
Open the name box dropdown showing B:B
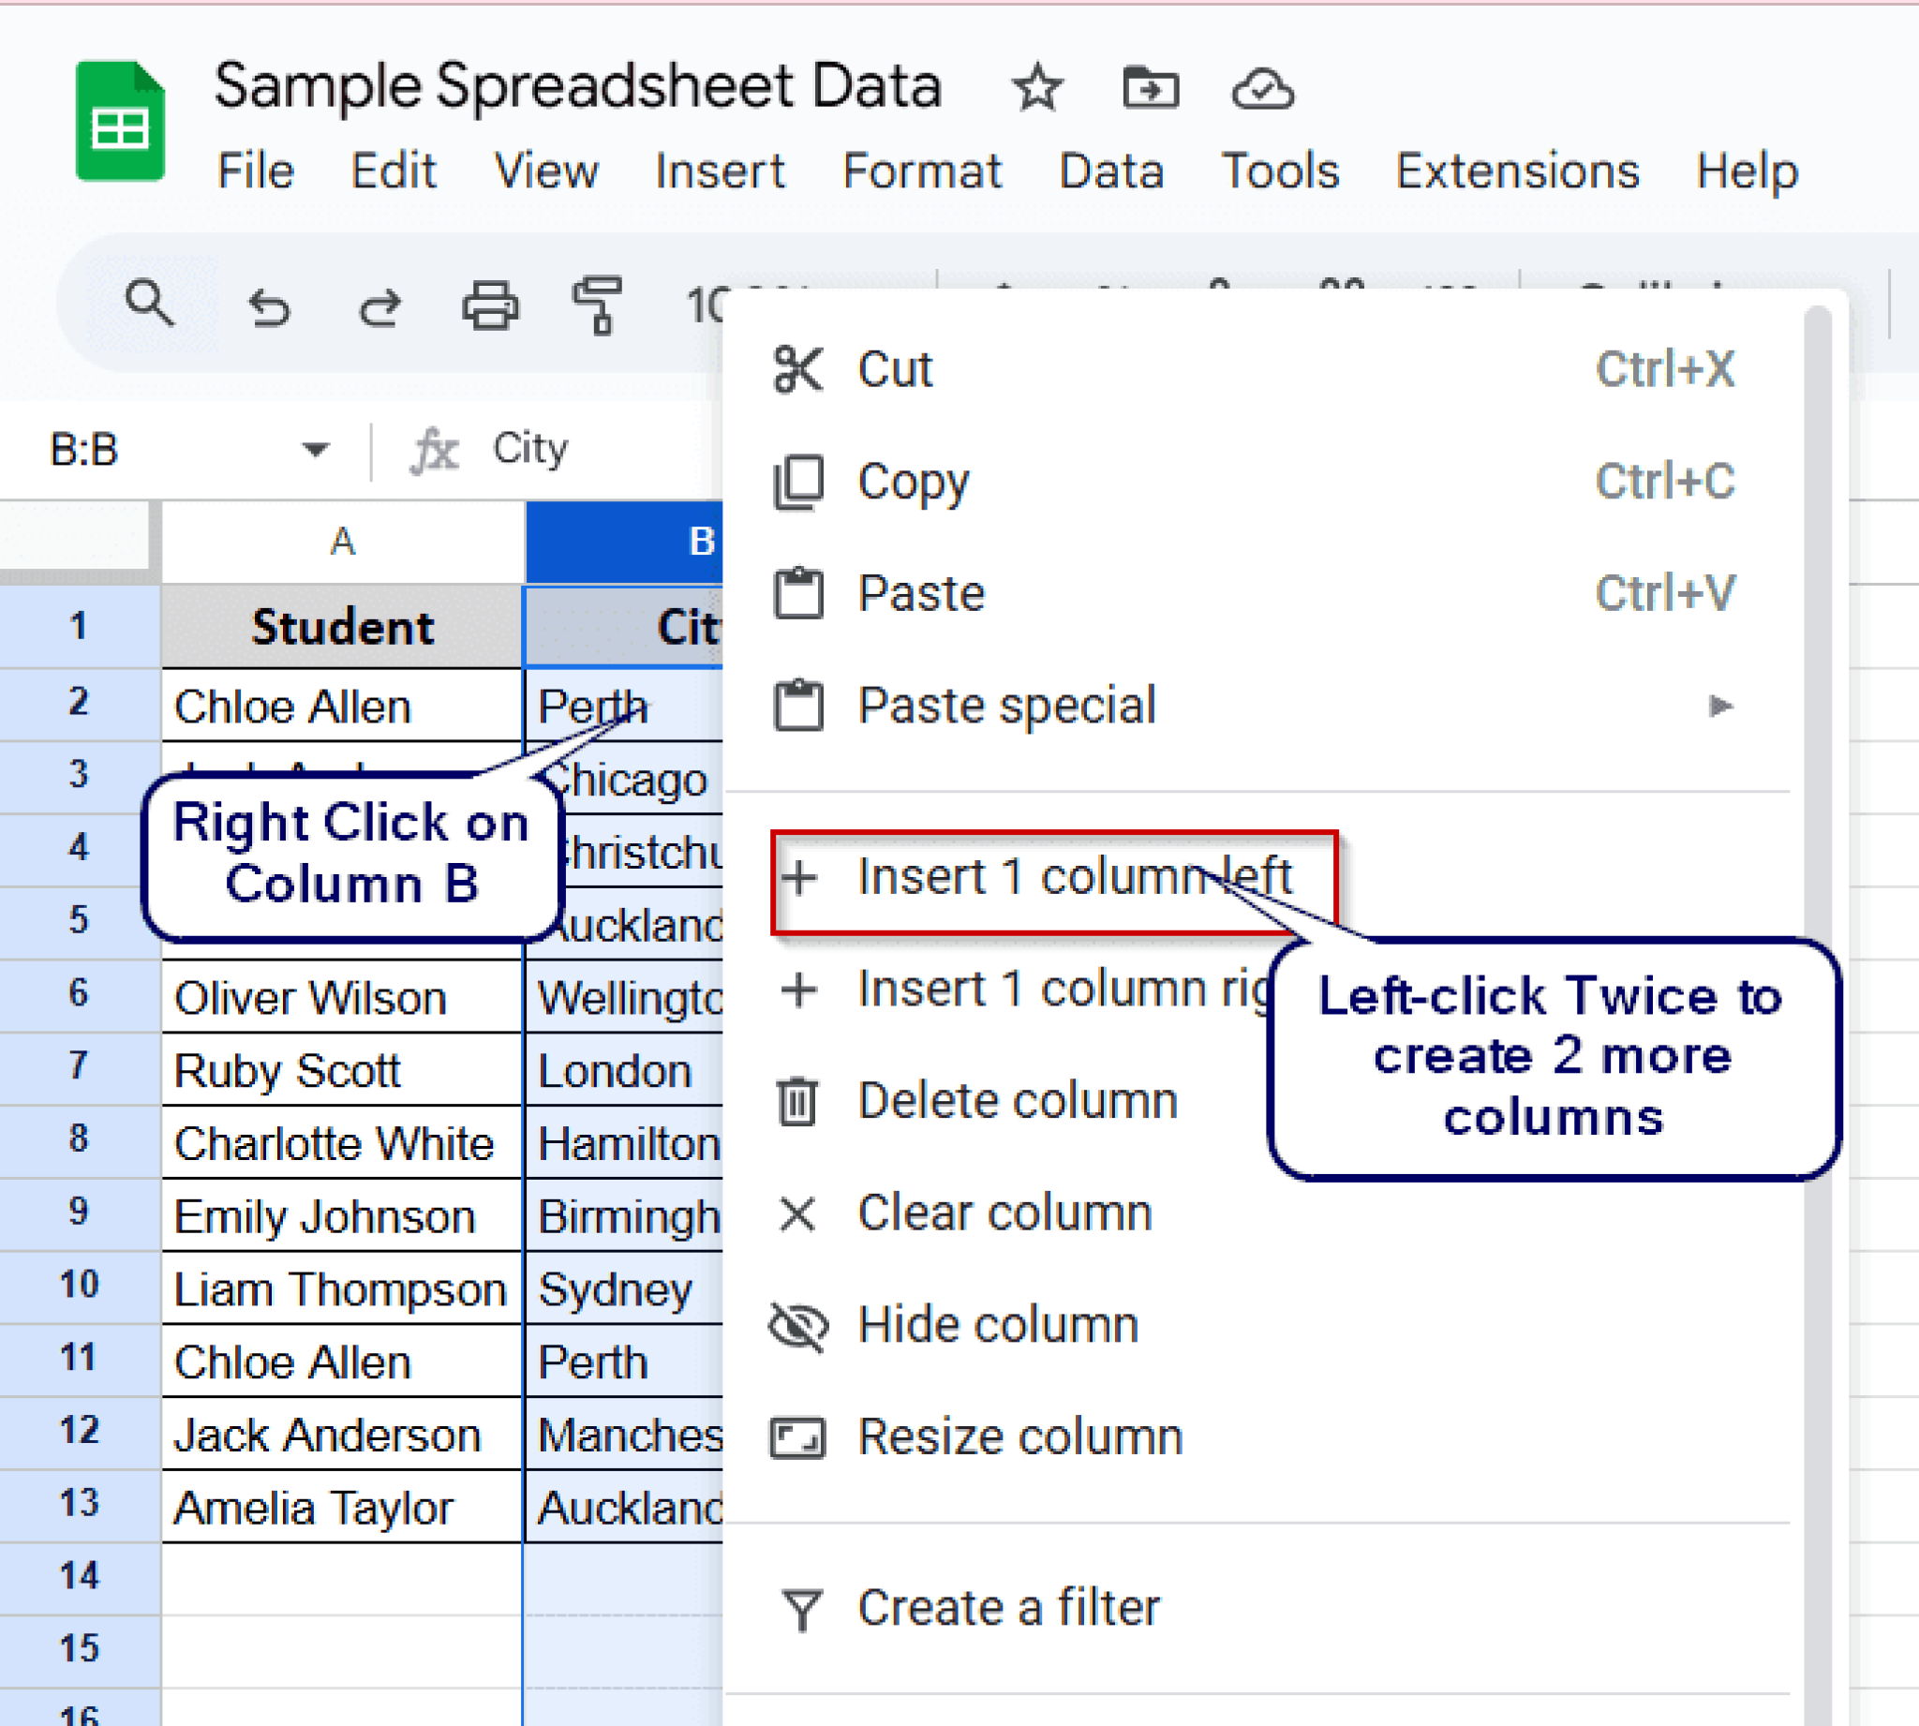[314, 449]
